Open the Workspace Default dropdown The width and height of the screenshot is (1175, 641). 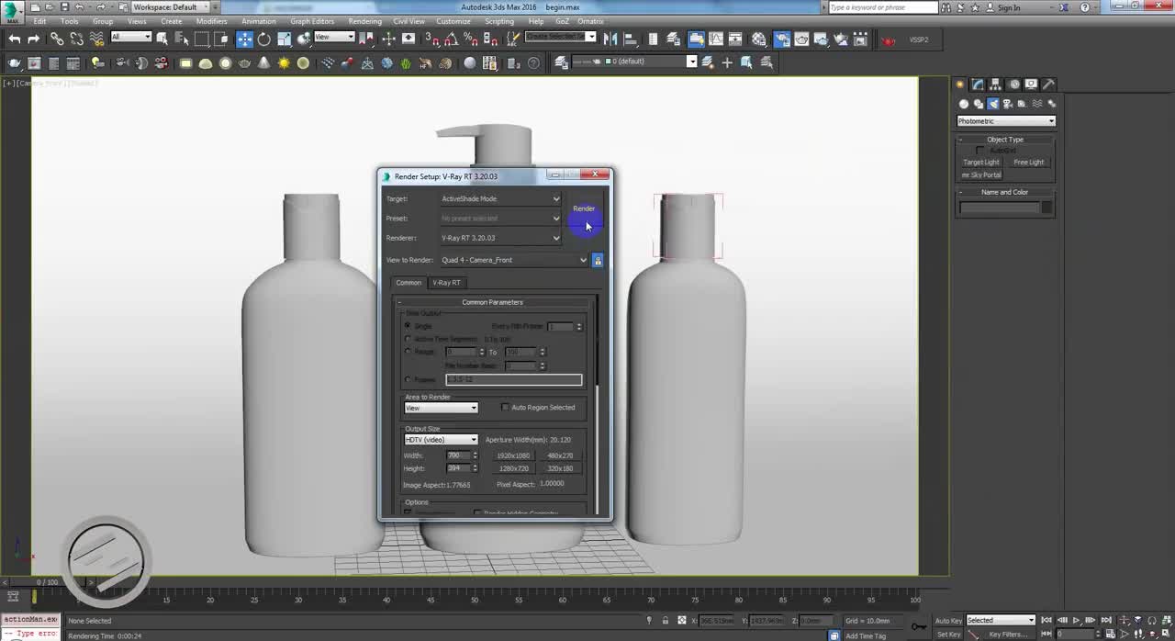(171, 7)
